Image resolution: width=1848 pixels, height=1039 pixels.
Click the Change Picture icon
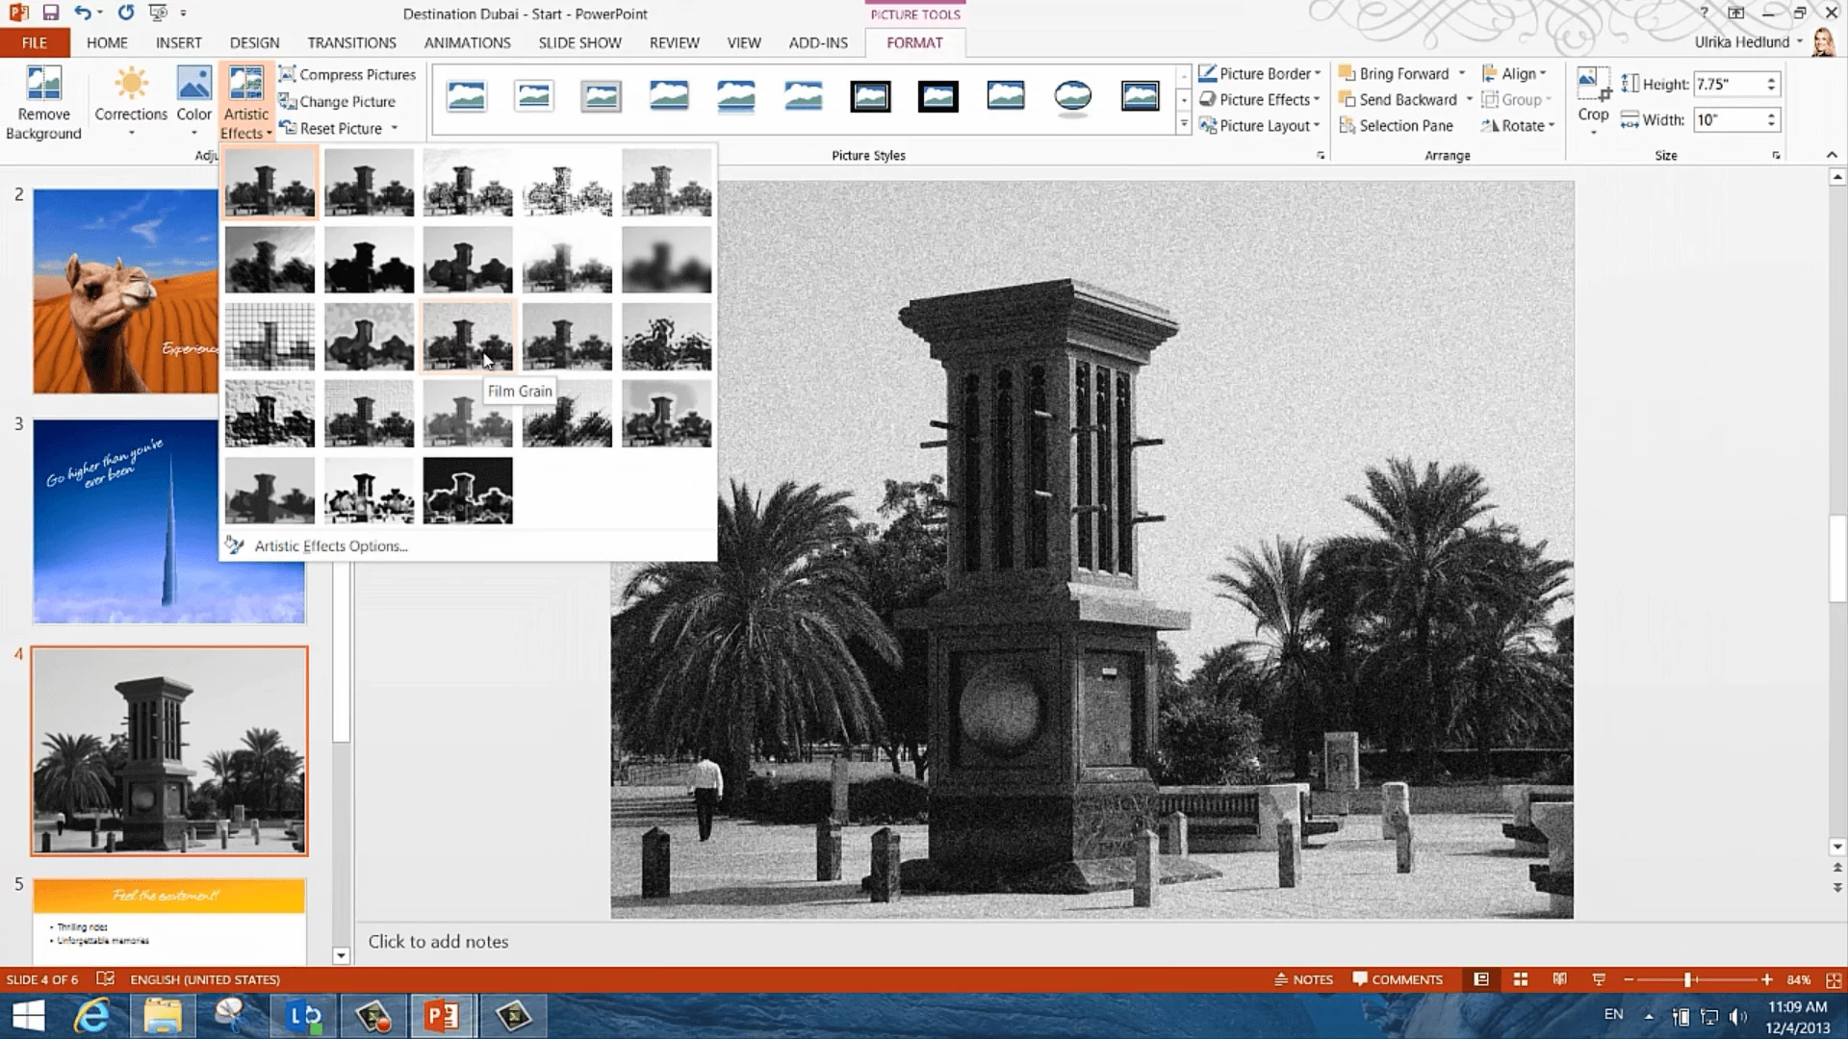point(287,101)
